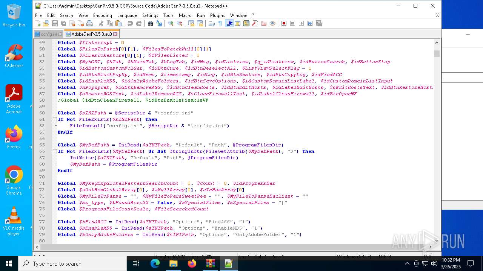Open the Edit menu

tap(51, 15)
